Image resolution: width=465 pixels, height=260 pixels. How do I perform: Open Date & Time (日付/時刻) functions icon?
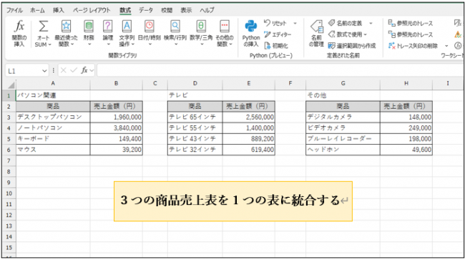pos(150,27)
